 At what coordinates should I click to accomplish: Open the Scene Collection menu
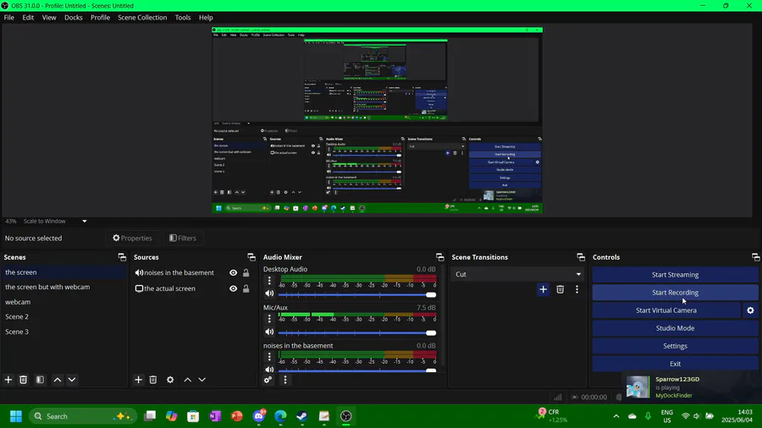coord(142,18)
